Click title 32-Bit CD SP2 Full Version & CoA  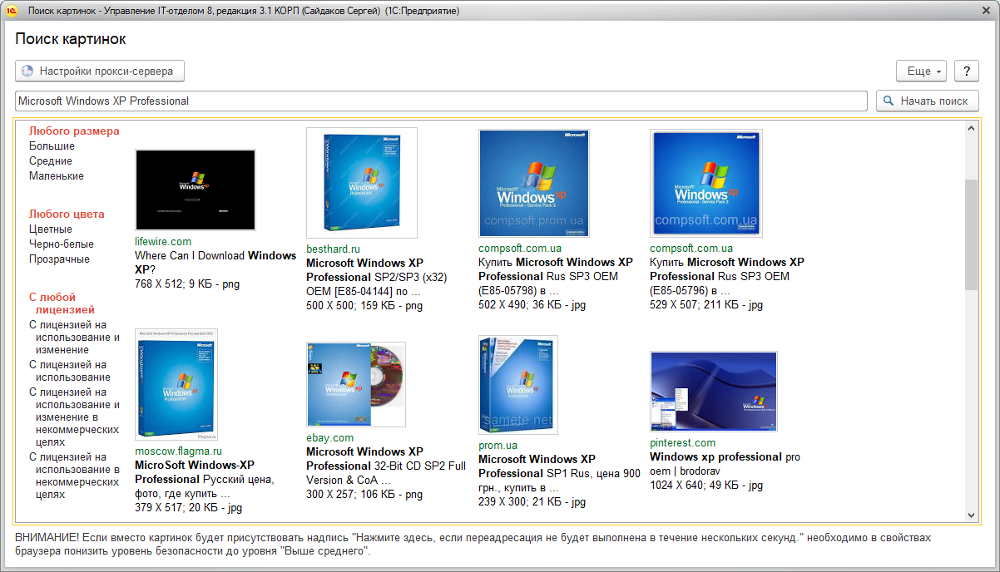coord(386,466)
